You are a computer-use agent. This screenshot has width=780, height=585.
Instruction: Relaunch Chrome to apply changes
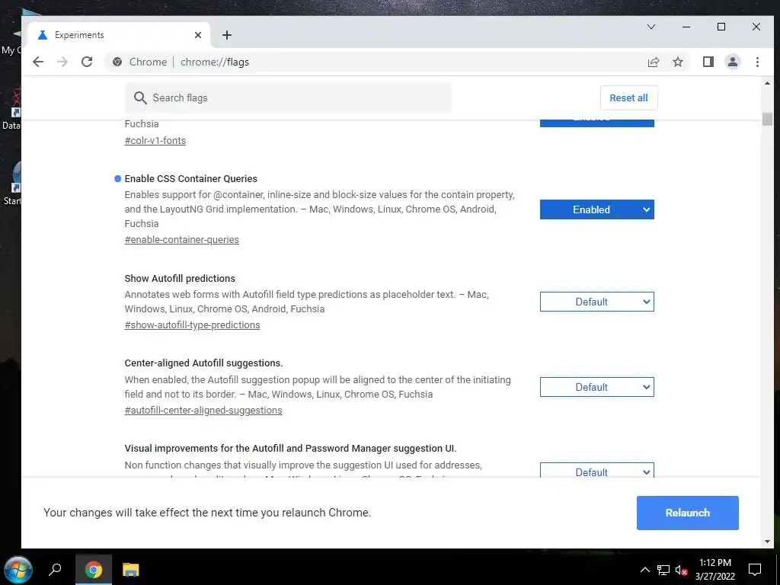[688, 513]
